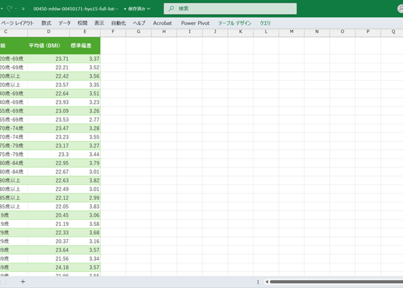This screenshot has height=288, width=403.
Task: Open the Acrobat ribbon tab
Action: (x=162, y=23)
